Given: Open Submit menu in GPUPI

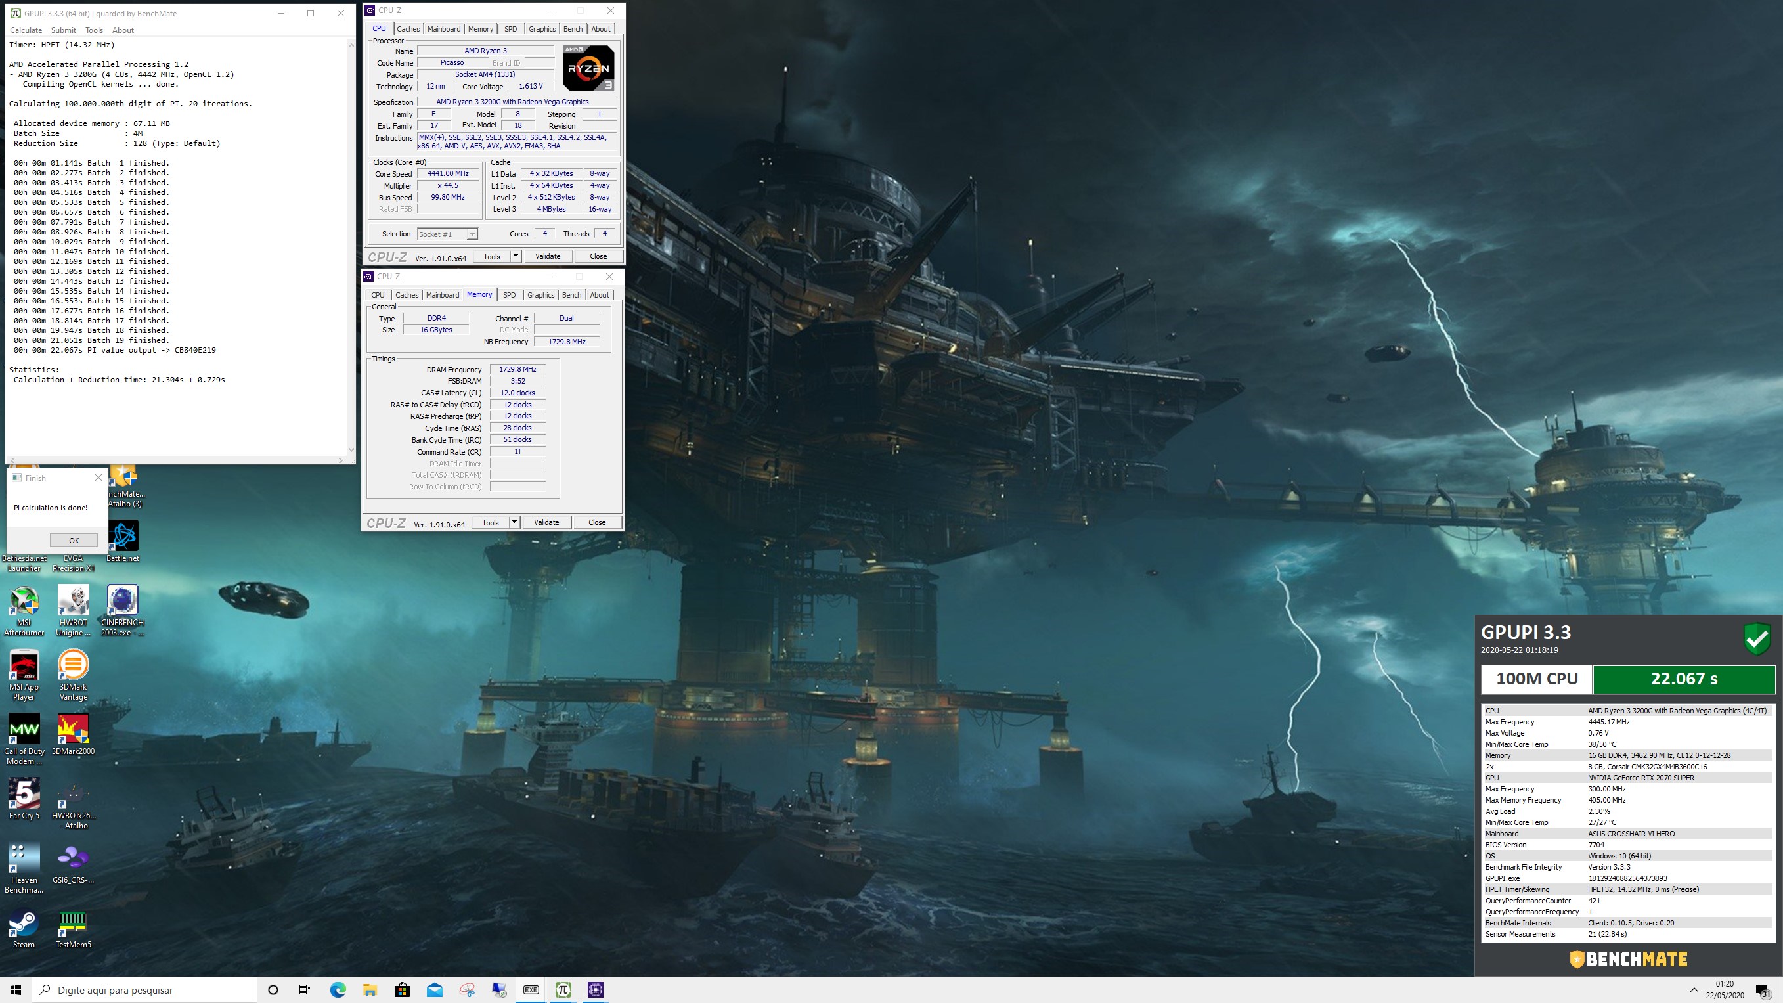Looking at the screenshot, I should click(64, 30).
